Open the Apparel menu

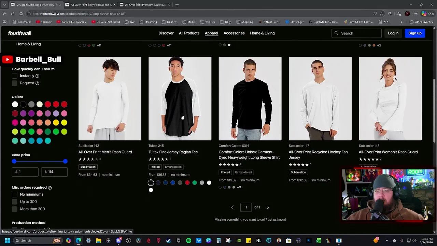point(211,33)
